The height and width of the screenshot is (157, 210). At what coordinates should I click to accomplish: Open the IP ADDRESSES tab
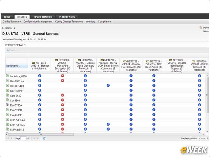click(67, 17)
